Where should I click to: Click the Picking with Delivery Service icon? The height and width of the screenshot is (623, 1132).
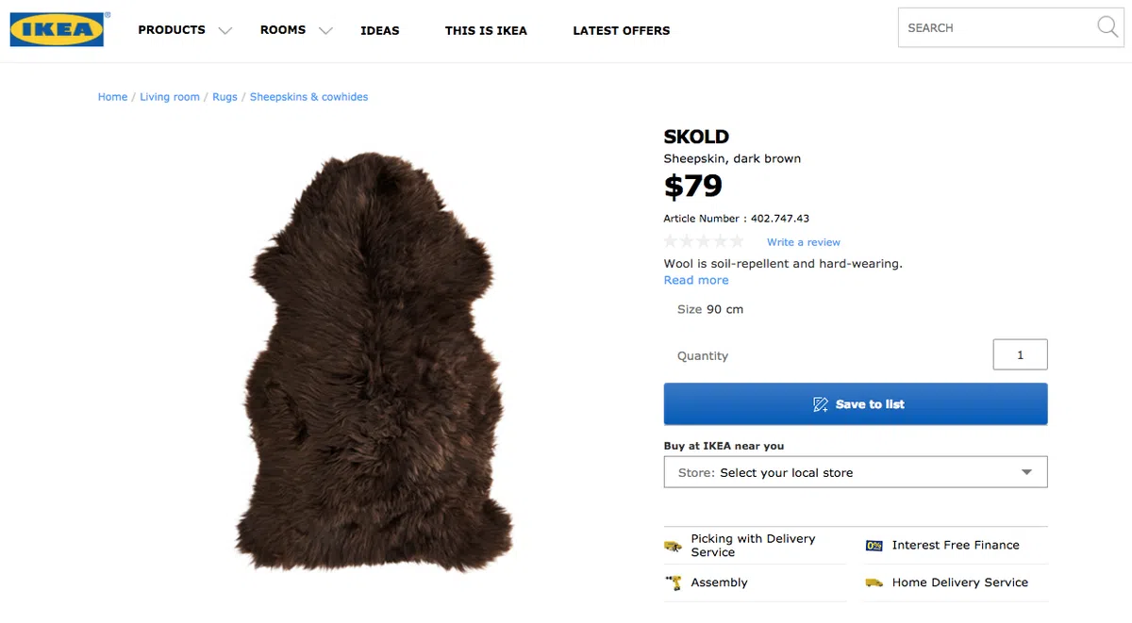pos(673,546)
